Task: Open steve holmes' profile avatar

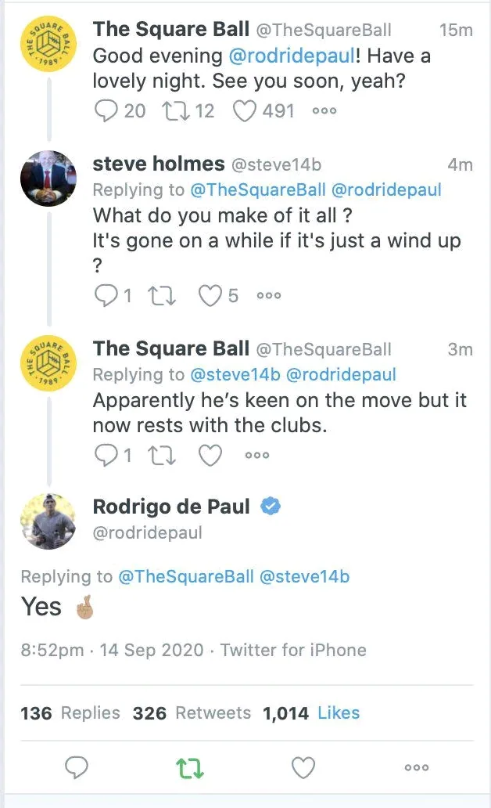Action: pyautogui.click(x=48, y=179)
